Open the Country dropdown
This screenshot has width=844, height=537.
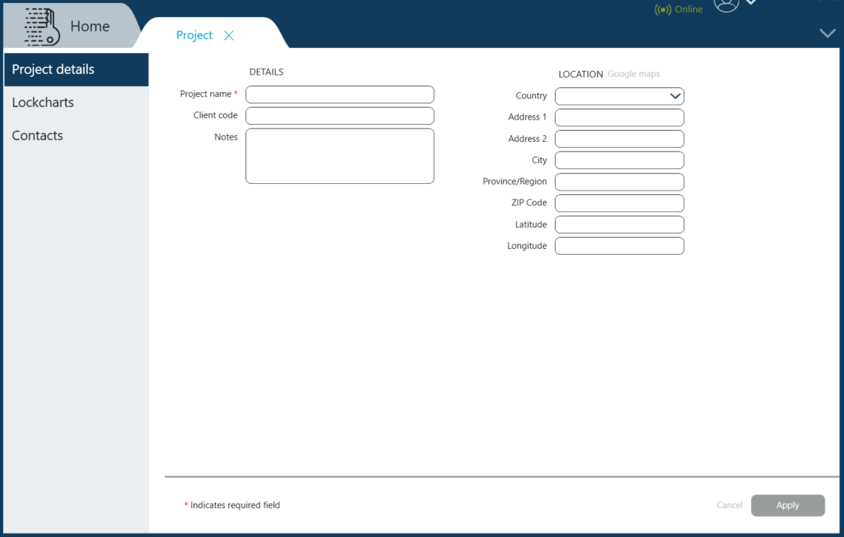[x=619, y=96]
